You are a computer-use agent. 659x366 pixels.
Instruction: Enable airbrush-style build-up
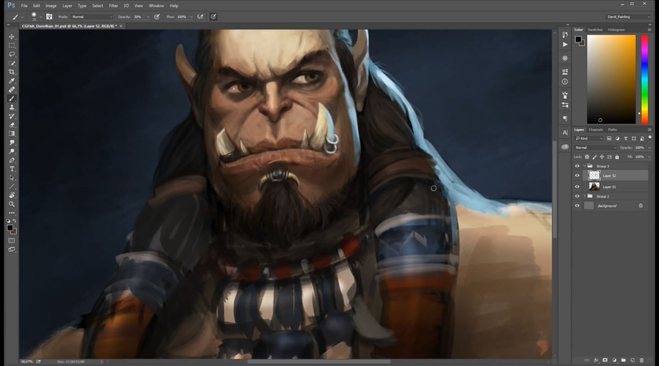[201, 16]
